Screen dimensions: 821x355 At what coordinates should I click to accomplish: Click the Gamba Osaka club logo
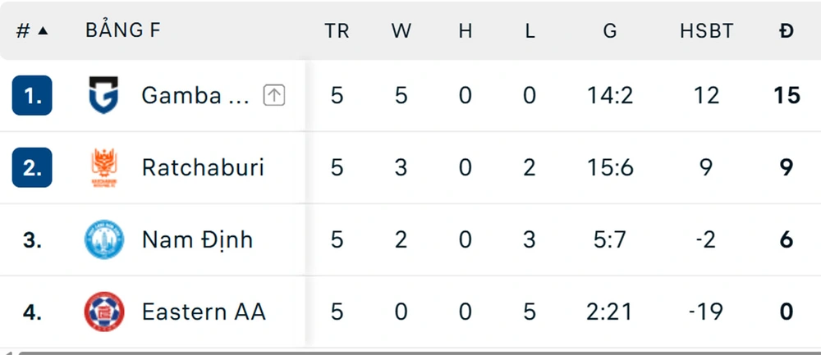(x=103, y=96)
